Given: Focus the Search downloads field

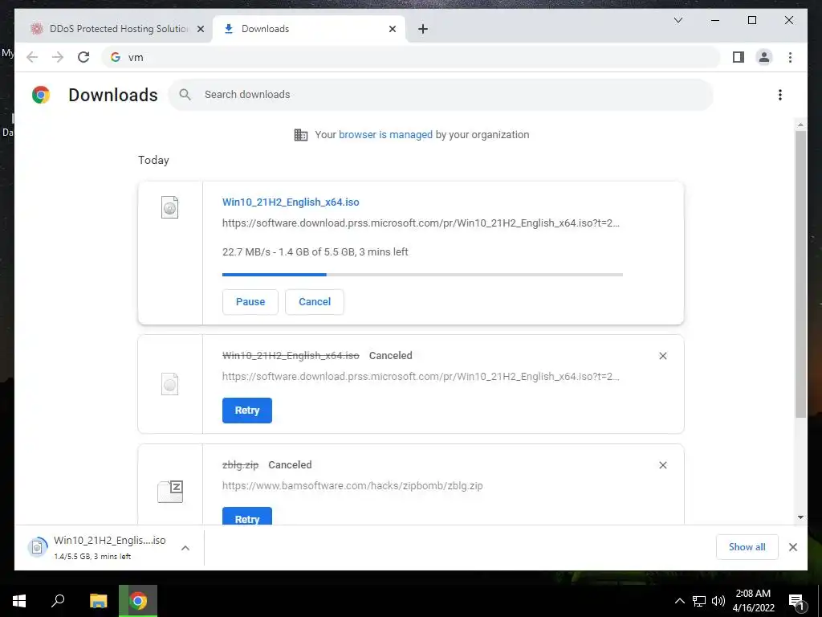Looking at the screenshot, I should click(441, 95).
